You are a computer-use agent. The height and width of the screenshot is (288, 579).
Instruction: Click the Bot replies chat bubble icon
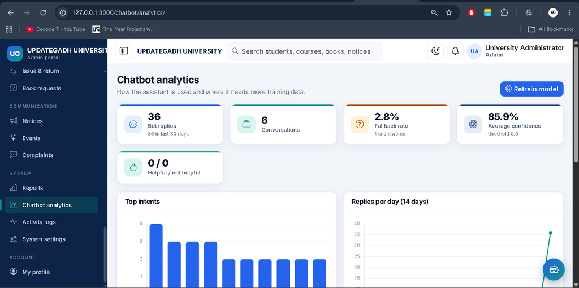(x=133, y=124)
